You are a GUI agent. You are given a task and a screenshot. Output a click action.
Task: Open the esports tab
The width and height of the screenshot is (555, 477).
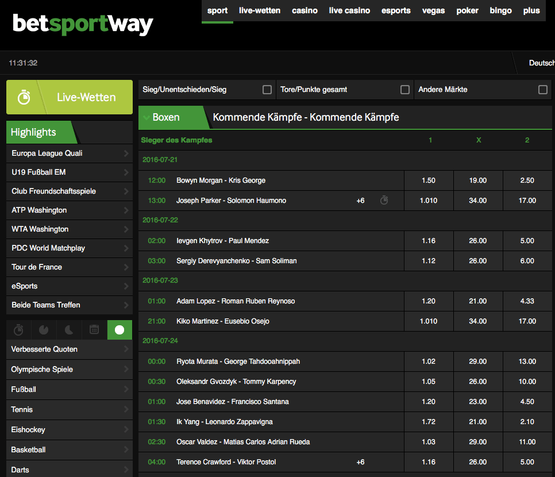396,10
